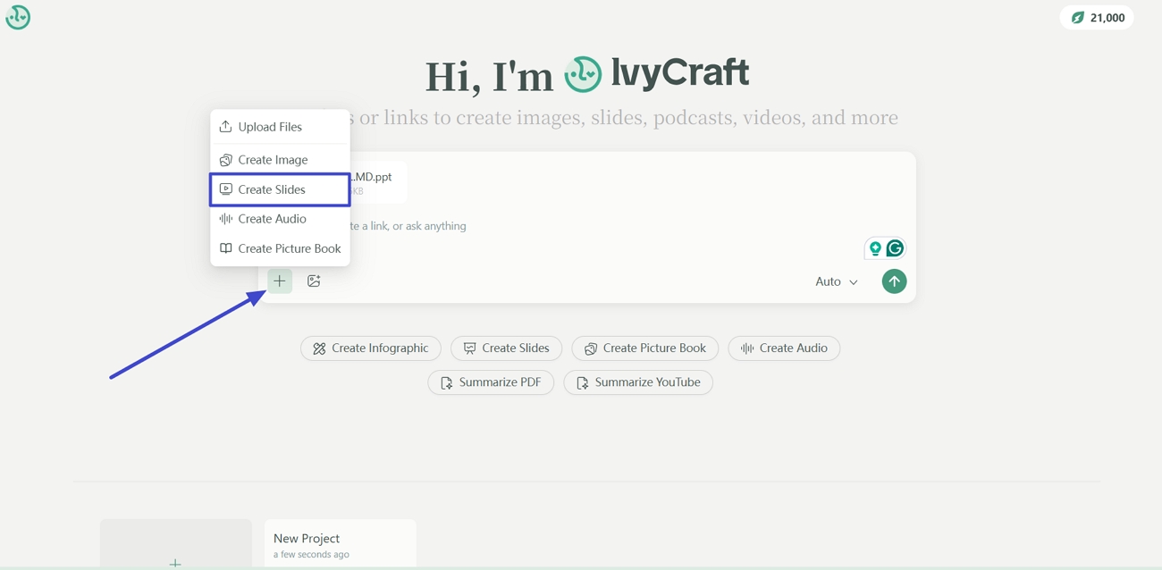This screenshot has width=1162, height=570.
Task: Click the Picture Book icon in the popup menu
Action: (225, 248)
